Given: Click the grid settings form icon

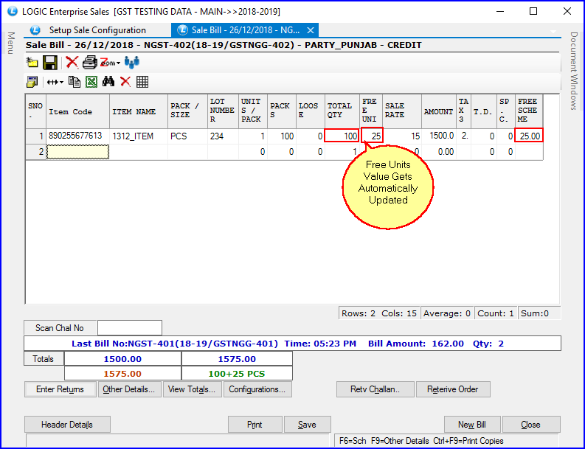Looking at the screenshot, I should 32,82.
